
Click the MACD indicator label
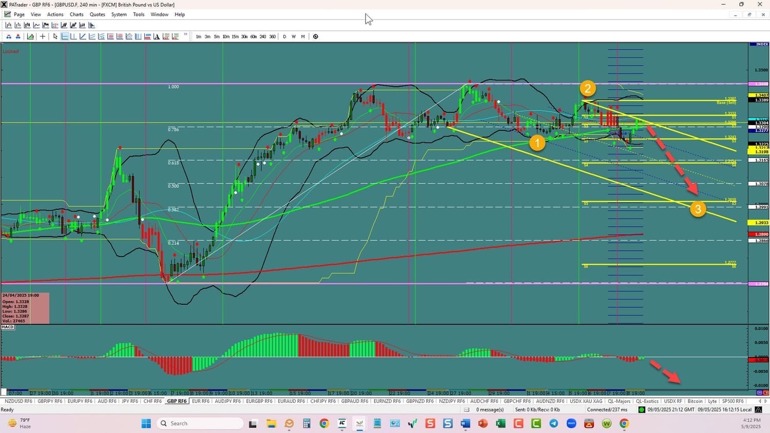click(8, 327)
